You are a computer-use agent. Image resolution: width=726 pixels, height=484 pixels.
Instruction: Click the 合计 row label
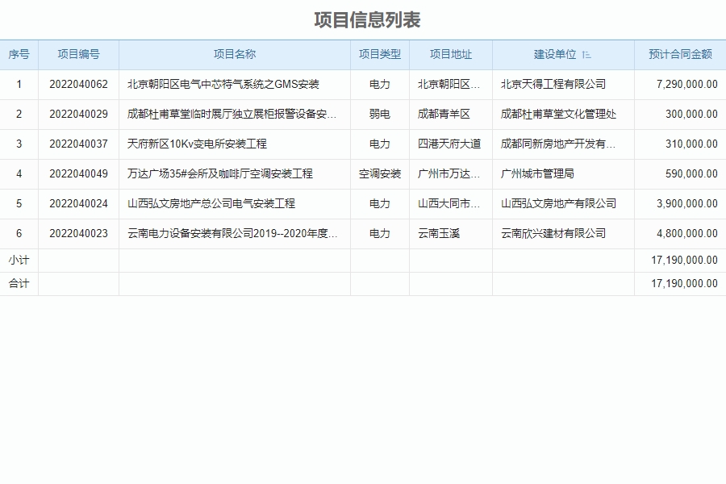pyautogui.click(x=19, y=283)
